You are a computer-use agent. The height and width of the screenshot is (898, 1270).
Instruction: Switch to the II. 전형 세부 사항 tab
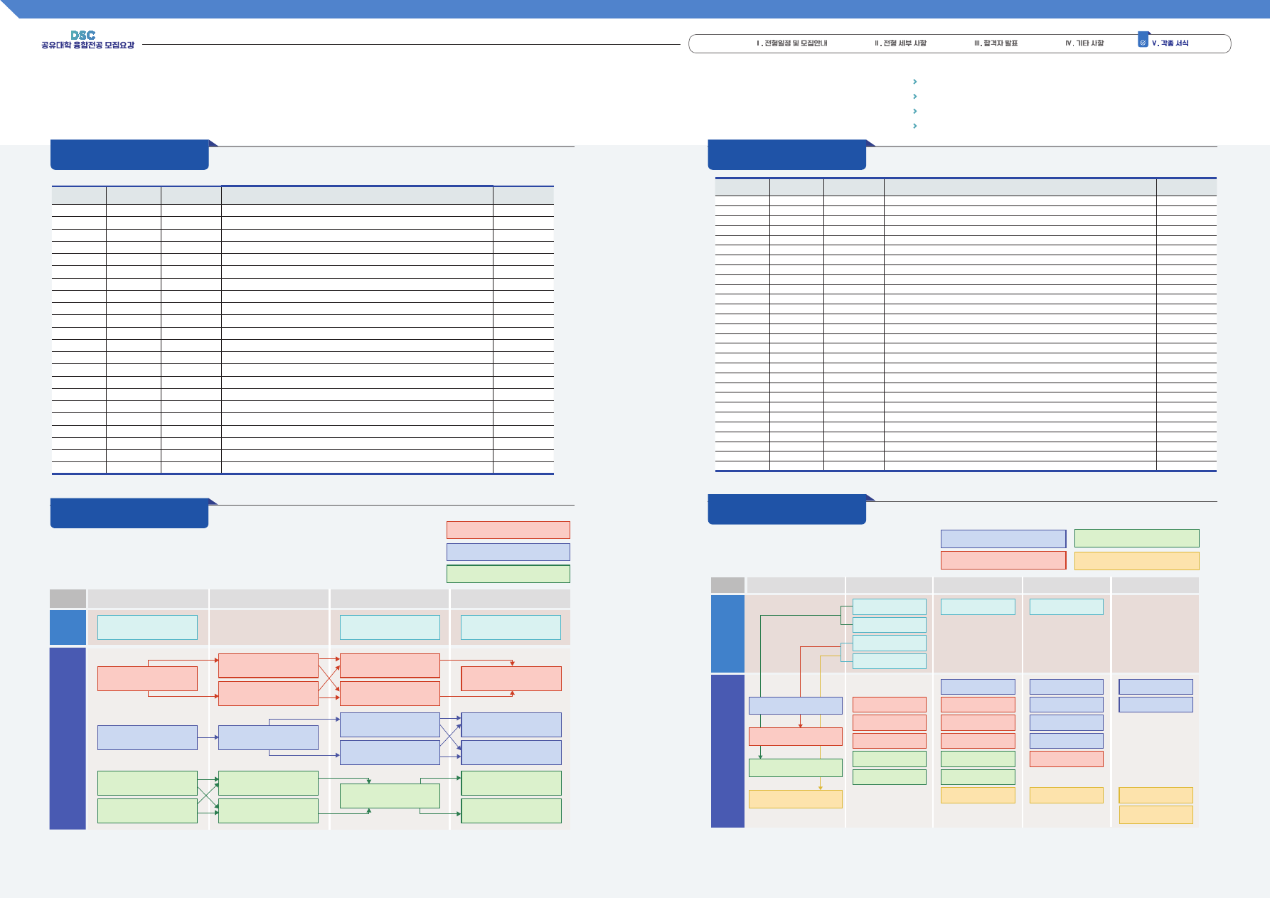coord(900,43)
